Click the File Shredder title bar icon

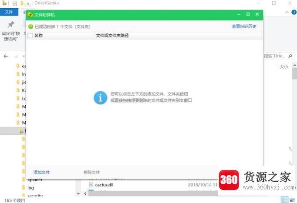click(x=30, y=15)
